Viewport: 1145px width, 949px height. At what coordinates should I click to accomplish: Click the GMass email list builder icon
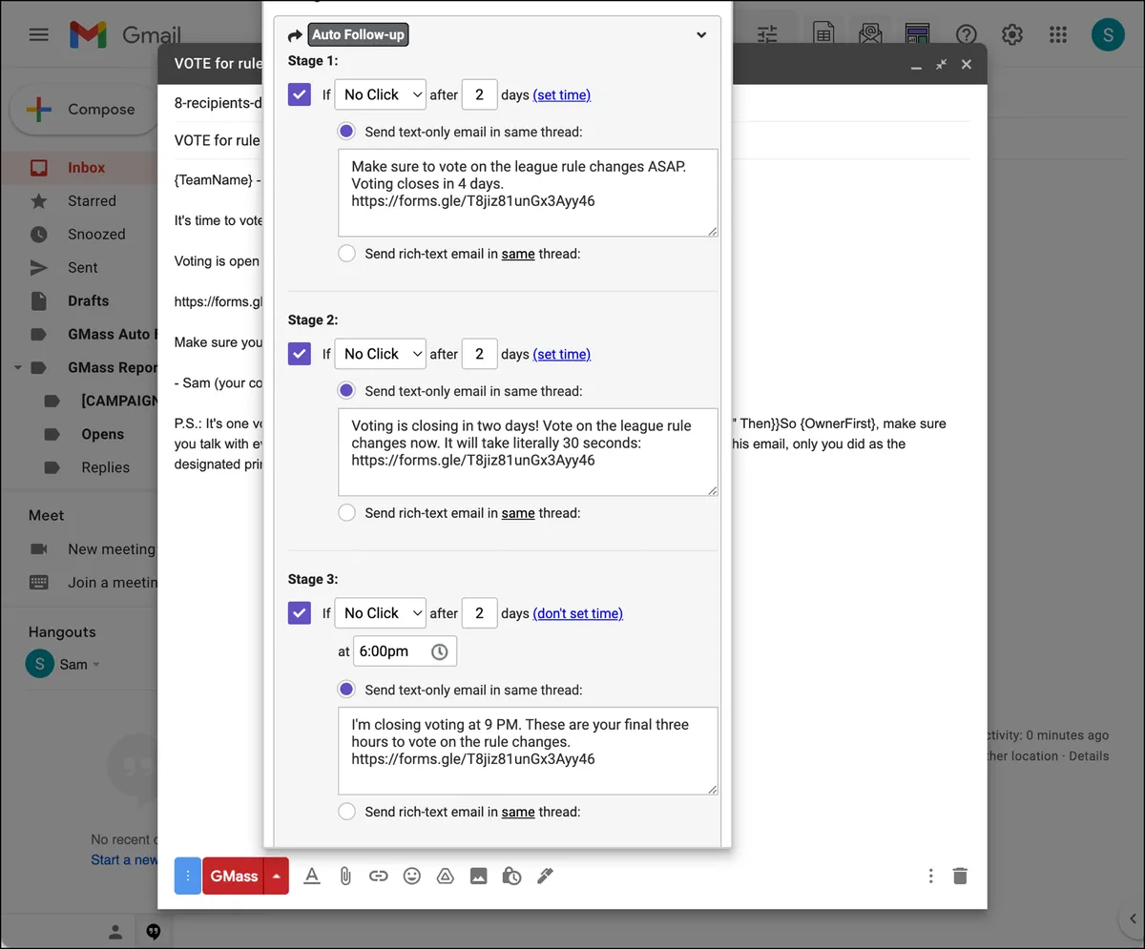870,35
